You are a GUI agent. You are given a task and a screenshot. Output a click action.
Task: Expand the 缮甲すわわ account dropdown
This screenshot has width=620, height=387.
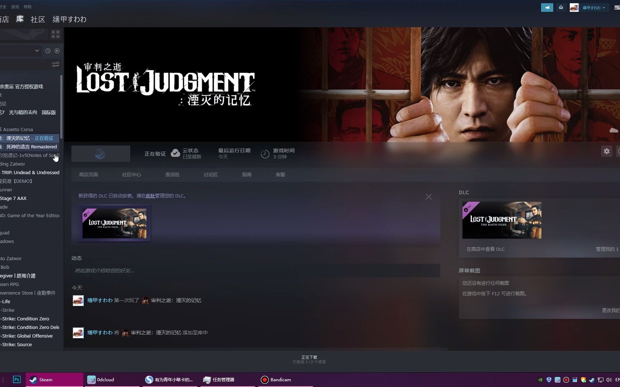click(x=594, y=8)
